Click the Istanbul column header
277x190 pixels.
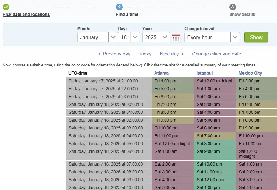[x=204, y=73]
